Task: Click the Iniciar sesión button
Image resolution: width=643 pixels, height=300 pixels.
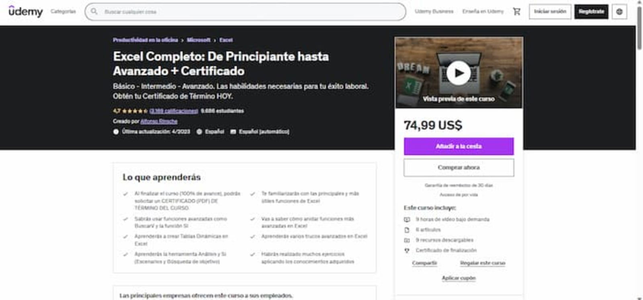Action: (550, 12)
